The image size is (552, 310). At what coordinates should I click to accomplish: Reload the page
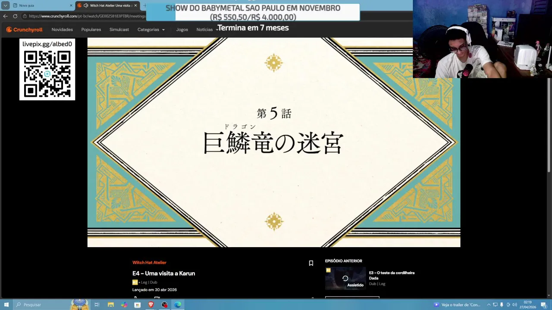(x=15, y=16)
